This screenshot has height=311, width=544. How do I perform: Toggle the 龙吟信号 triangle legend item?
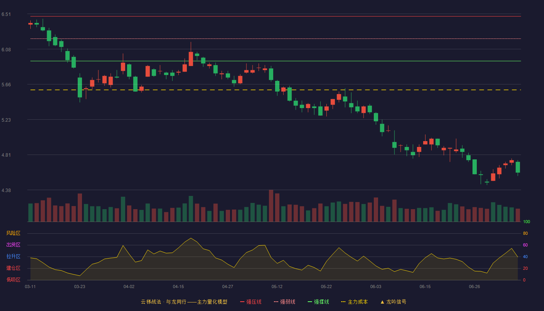(393, 302)
